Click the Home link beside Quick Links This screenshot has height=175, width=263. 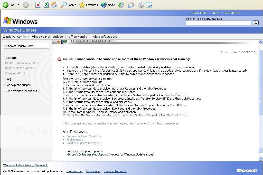coord(216,13)
